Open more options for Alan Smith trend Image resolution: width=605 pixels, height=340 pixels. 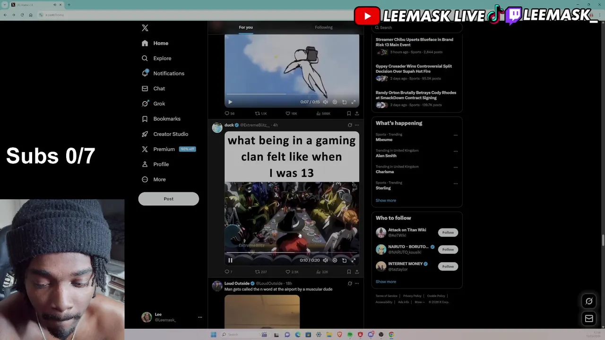click(x=456, y=151)
